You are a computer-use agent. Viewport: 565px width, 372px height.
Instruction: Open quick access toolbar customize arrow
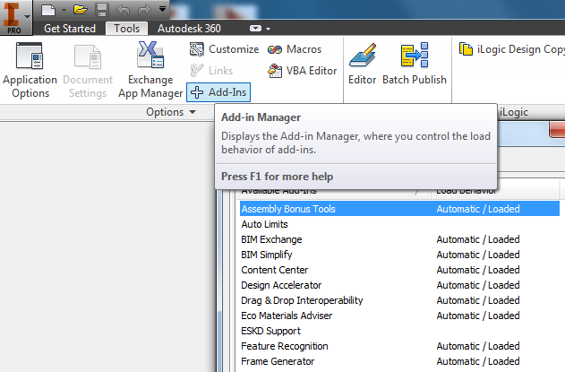(x=162, y=9)
